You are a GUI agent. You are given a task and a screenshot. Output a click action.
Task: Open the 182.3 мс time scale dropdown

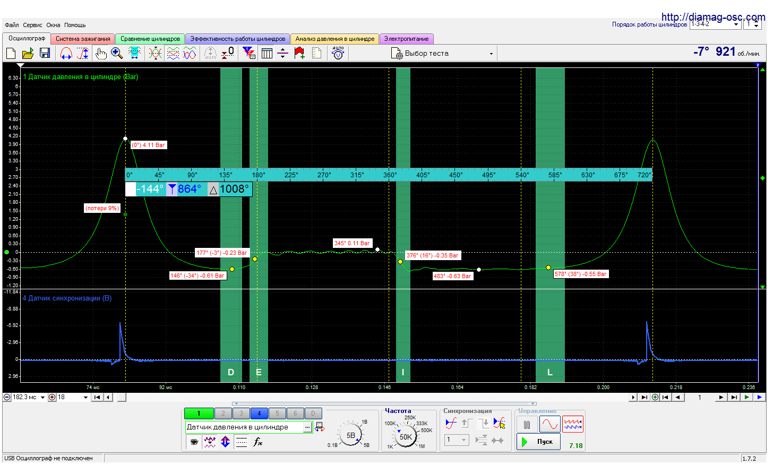[x=29, y=397]
